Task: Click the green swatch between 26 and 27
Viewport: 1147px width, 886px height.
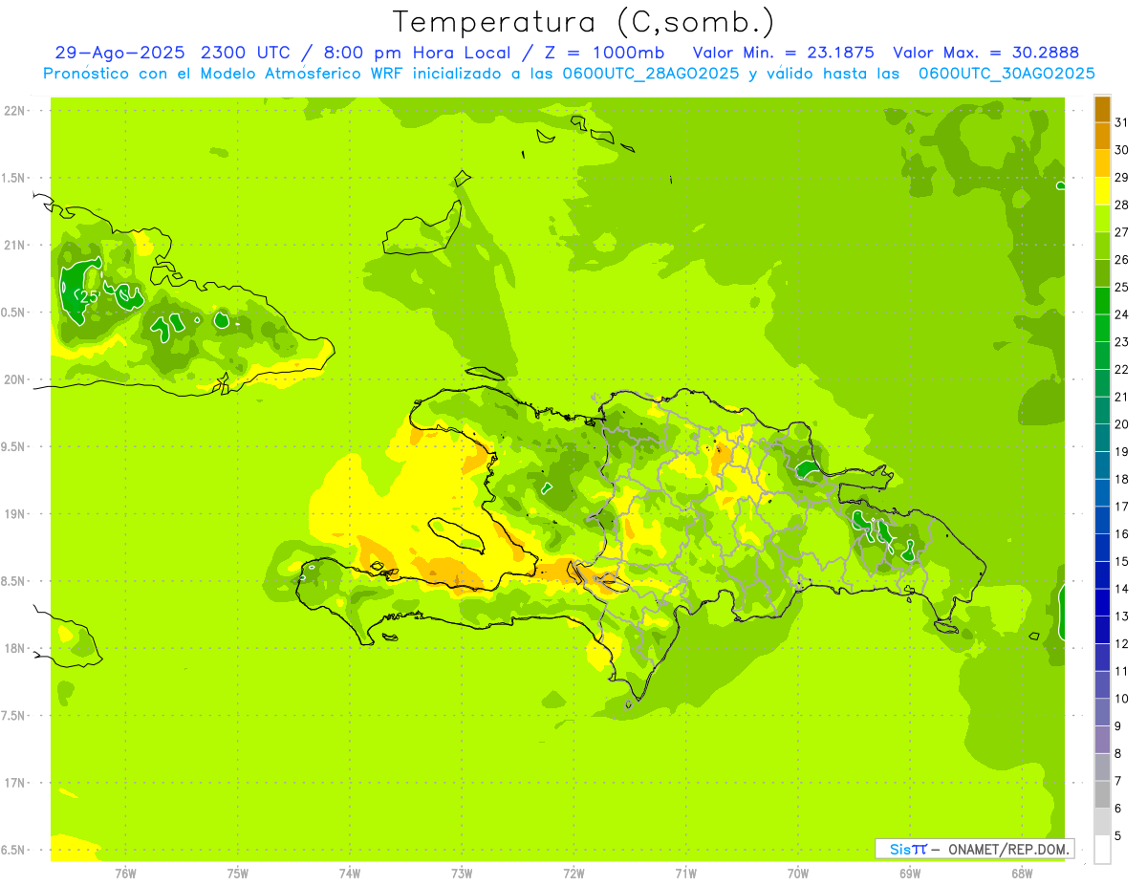Action: point(1102,246)
